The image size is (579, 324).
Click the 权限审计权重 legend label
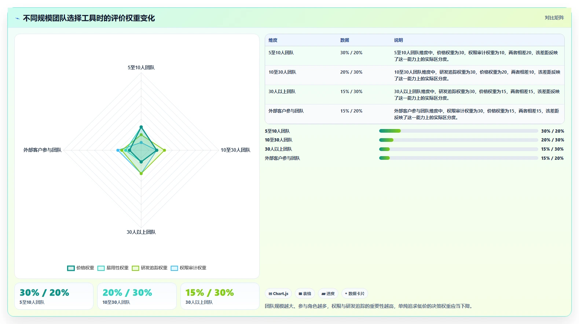pyautogui.click(x=193, y=268)
